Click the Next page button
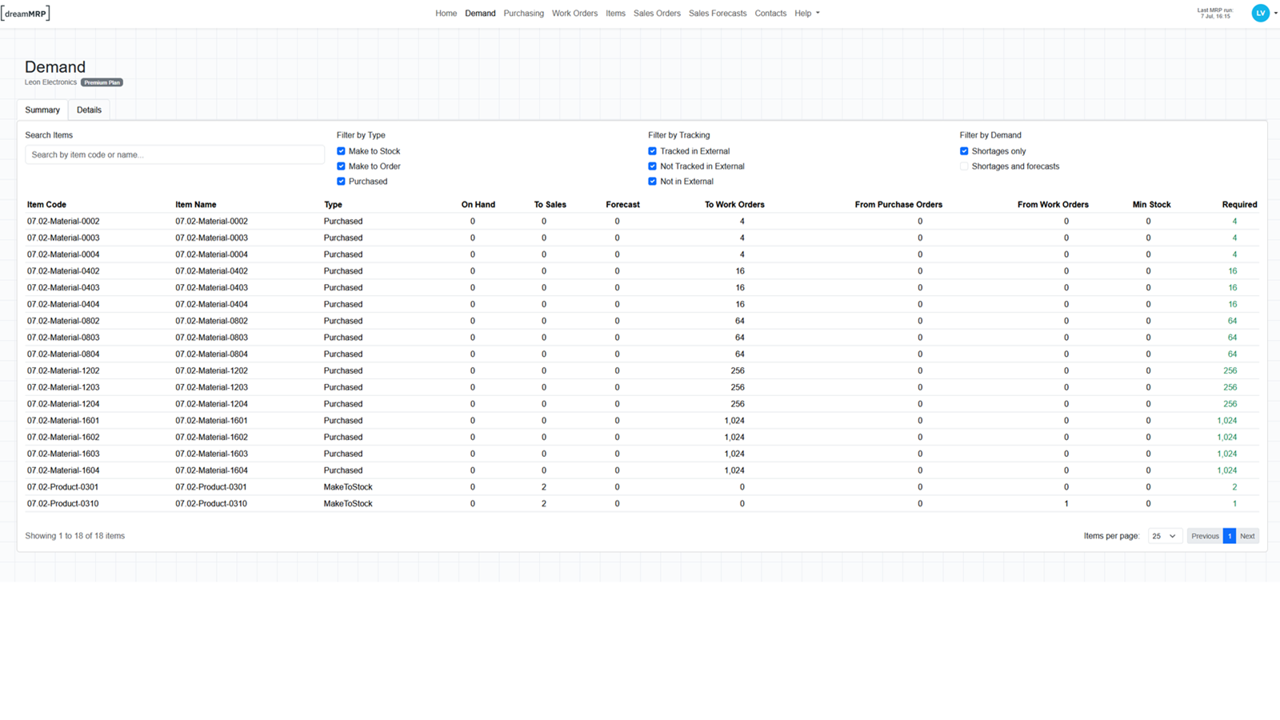This screenshot has width=1280, height=720. (x=1247, y=536)
